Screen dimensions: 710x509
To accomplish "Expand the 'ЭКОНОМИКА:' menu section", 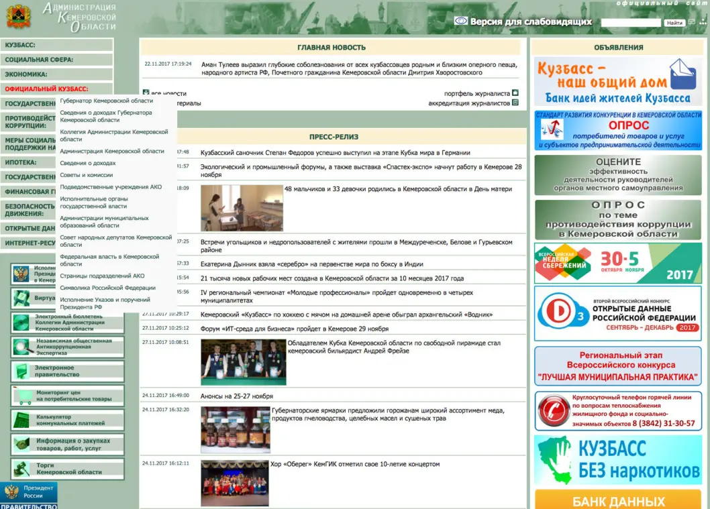I will pyautogui.click(x=56, y=74).
